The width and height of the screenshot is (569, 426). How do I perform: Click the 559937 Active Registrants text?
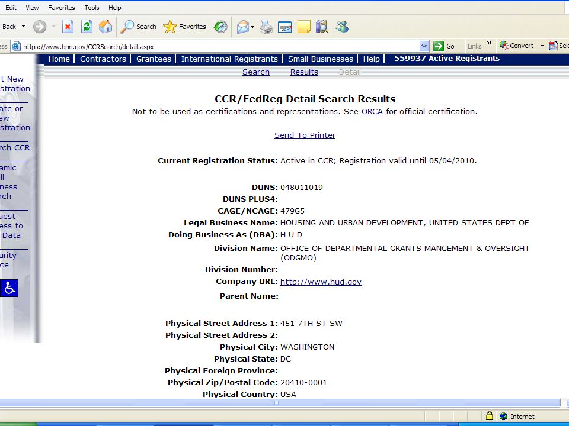(x=447, y=59)
